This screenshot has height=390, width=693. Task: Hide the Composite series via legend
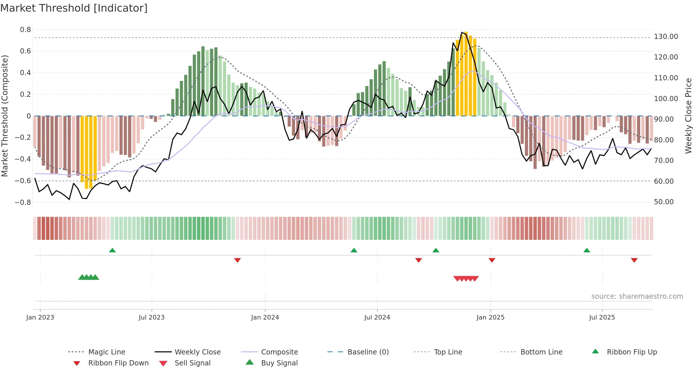pyautogui.click(x=269, y=352)
